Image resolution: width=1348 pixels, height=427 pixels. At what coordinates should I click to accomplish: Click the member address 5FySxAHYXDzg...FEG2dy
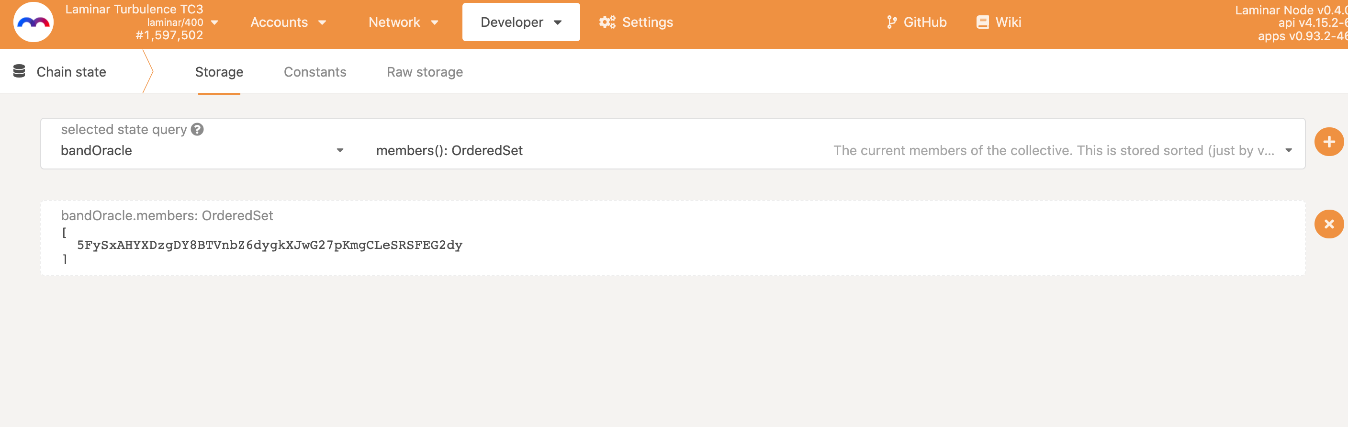click(x=270, y=245)
